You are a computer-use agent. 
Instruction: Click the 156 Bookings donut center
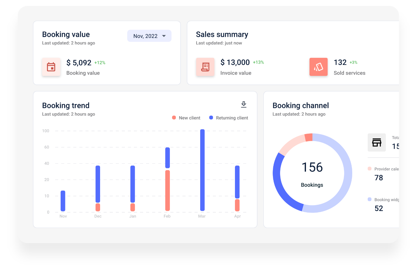312,173
